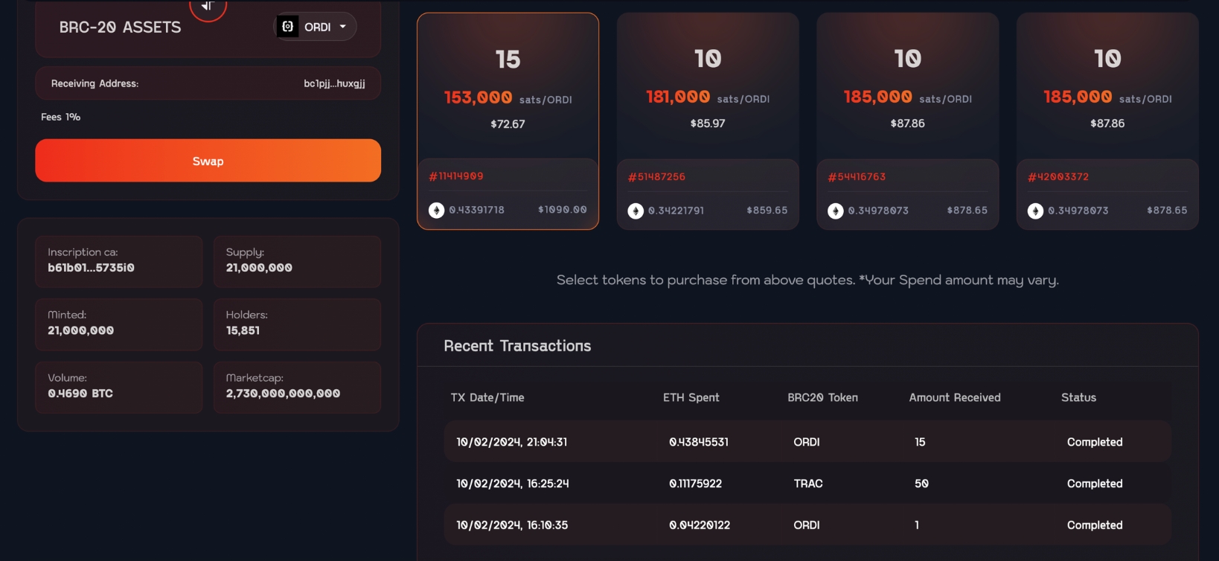Image resolution: width=1219 pixels, height=561 pixels.
Task: Open inscription link #42003372
Action: [1058, 177]
